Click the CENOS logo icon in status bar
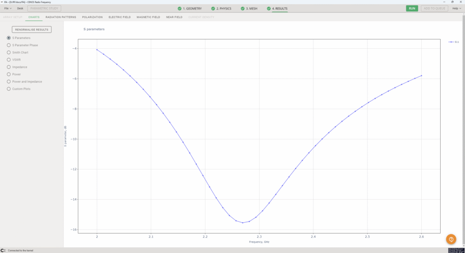 (x=3, y=250)
